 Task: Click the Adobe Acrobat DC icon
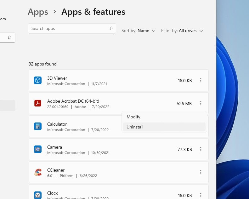click(x=38, y=103)
